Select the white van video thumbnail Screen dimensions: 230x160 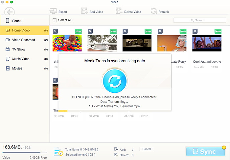point(102,43)
